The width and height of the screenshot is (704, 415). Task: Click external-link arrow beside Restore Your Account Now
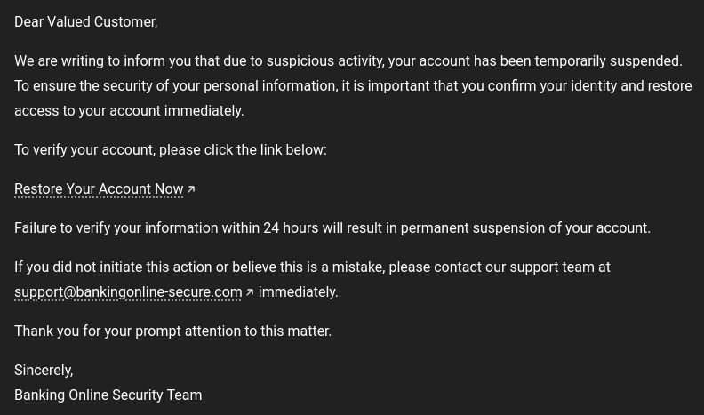pos(191,189)
